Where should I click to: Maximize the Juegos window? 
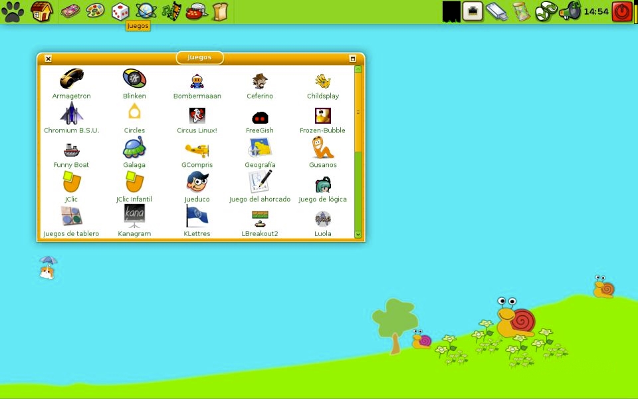(x=353, y=59)
